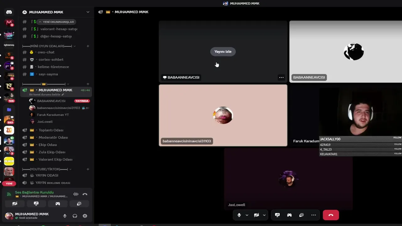Select BABAANNEAVCISI avatar video tile
The width and height of the screenshot is (402, 226).
tap(345, 52)
